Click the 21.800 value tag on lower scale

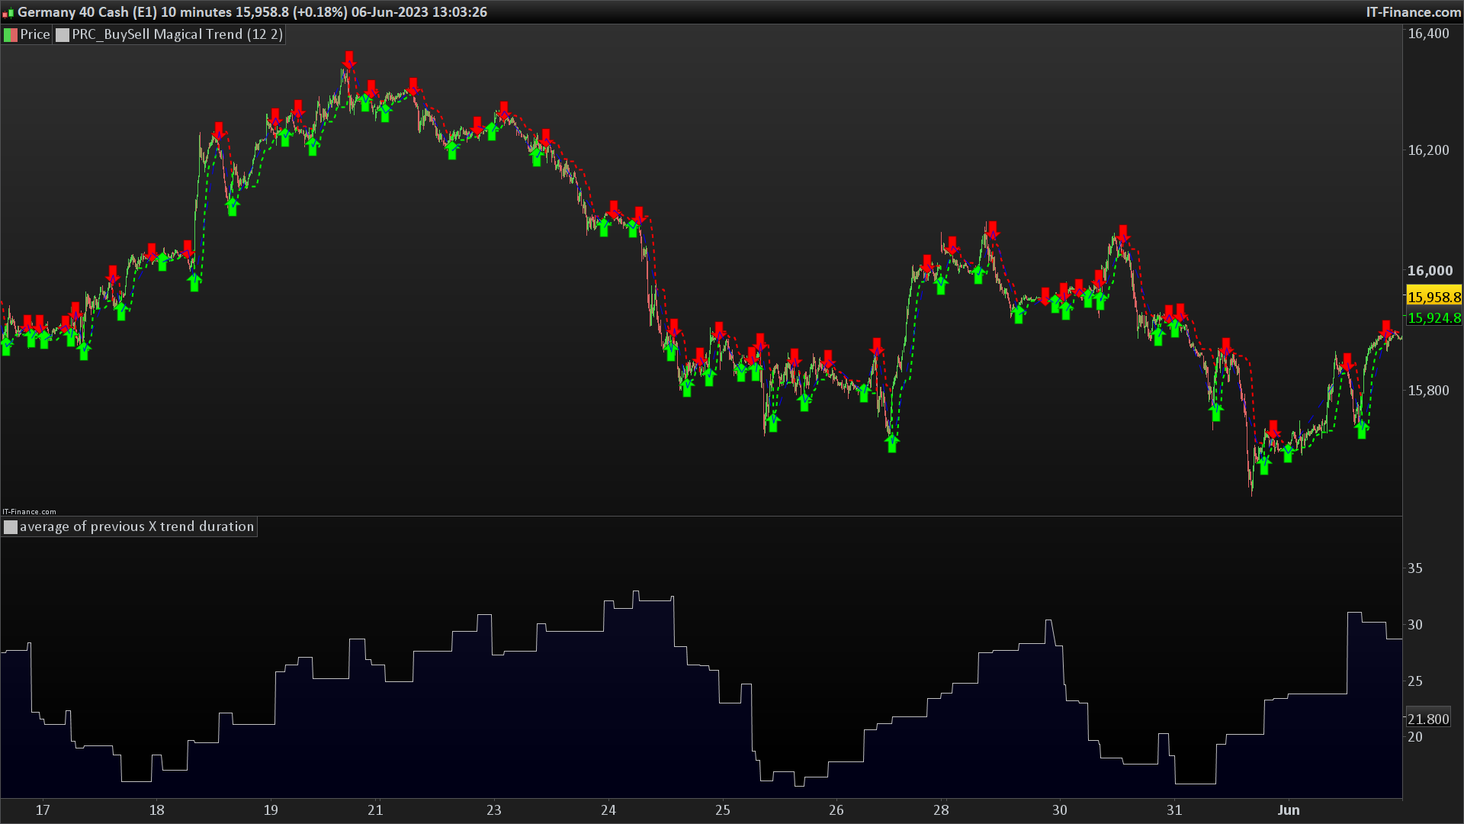click(x=1428, y=719)
